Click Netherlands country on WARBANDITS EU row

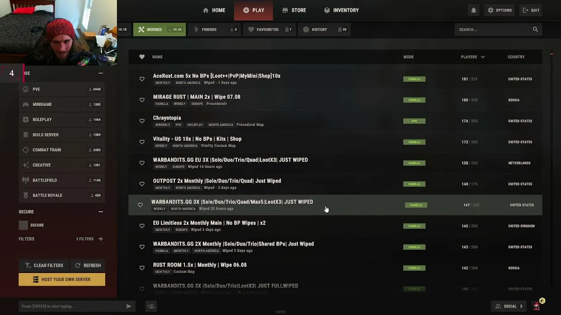click(519, 163)
